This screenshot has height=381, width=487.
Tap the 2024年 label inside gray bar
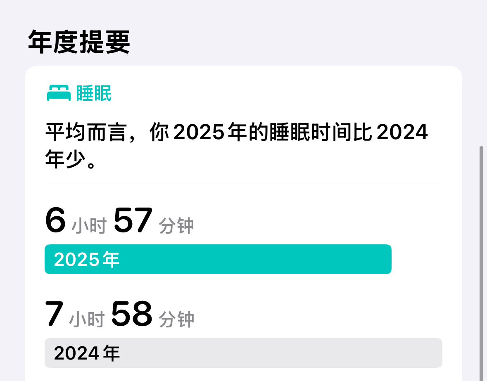pyautogui.click(x=87, y=353)
